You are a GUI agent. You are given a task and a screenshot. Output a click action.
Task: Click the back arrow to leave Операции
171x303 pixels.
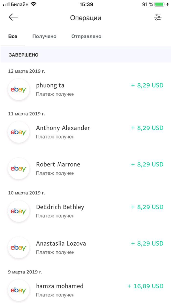(13, 17)
